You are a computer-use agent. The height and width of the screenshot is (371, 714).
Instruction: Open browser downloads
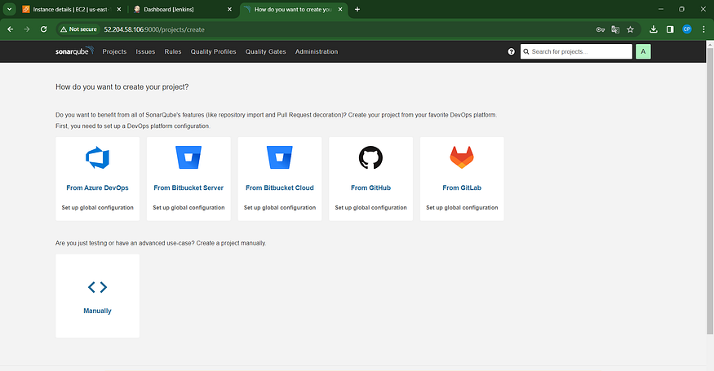pyautogui.click(x=654, y=29)
